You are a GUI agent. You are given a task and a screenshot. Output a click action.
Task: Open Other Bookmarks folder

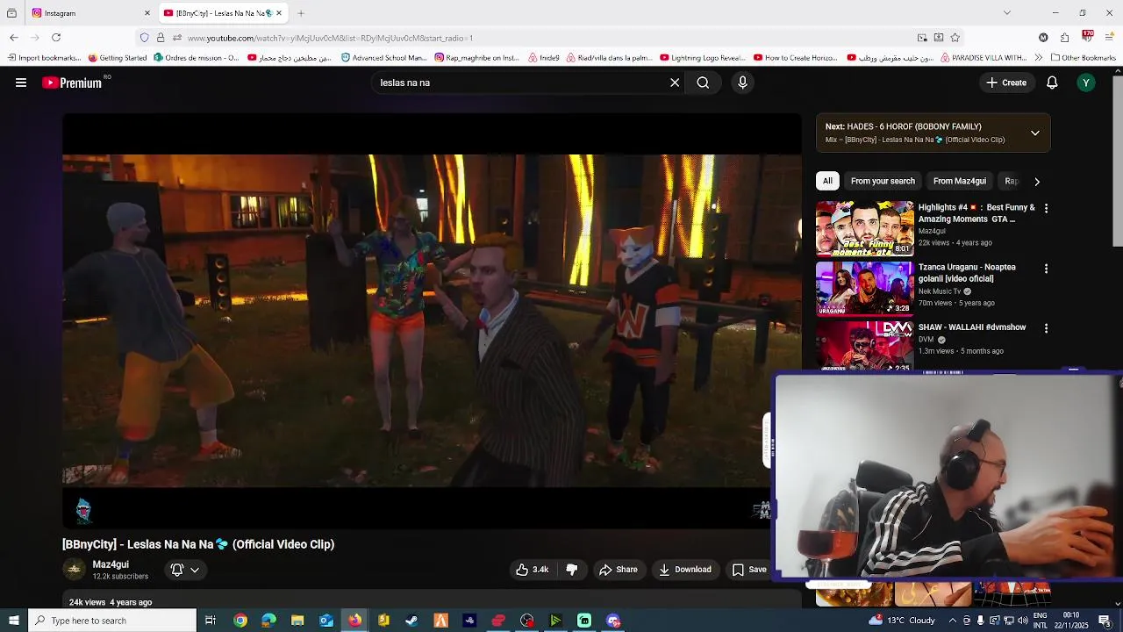(1084, 58)
